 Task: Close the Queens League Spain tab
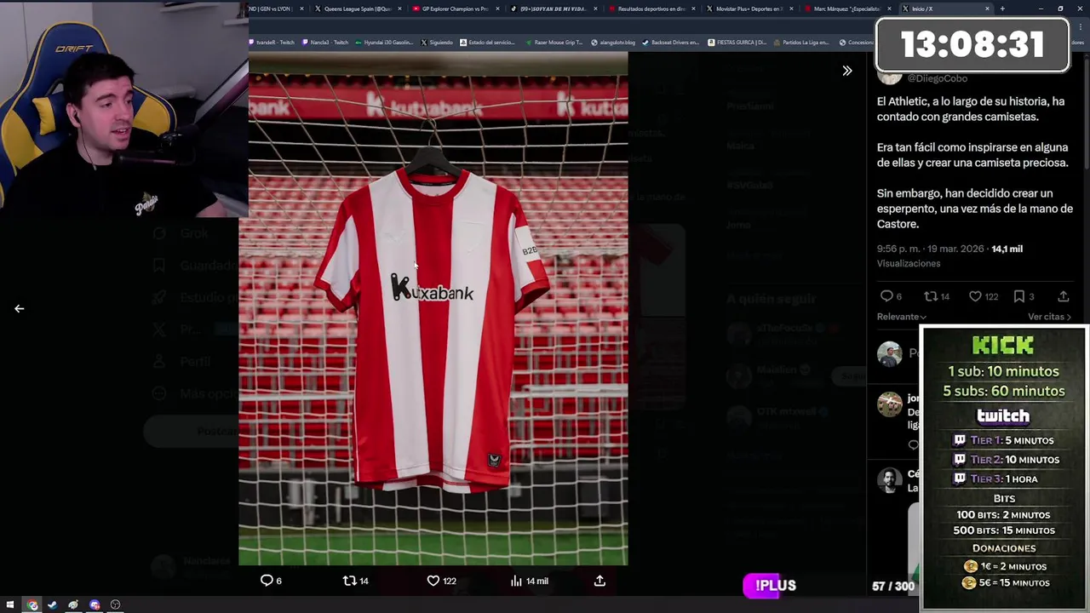(x=399, y=9)
